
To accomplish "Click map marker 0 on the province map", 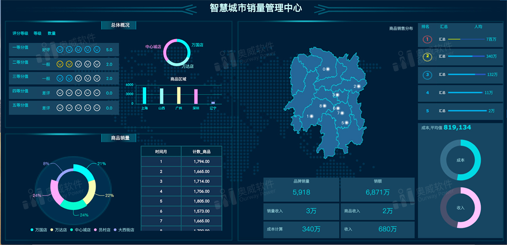I will click(327, 69).
